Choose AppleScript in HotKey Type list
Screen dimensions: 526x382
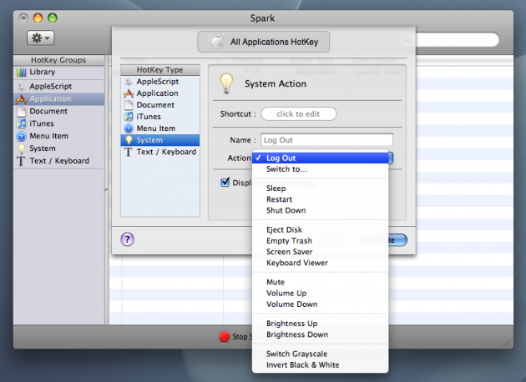tap(160, 82)
